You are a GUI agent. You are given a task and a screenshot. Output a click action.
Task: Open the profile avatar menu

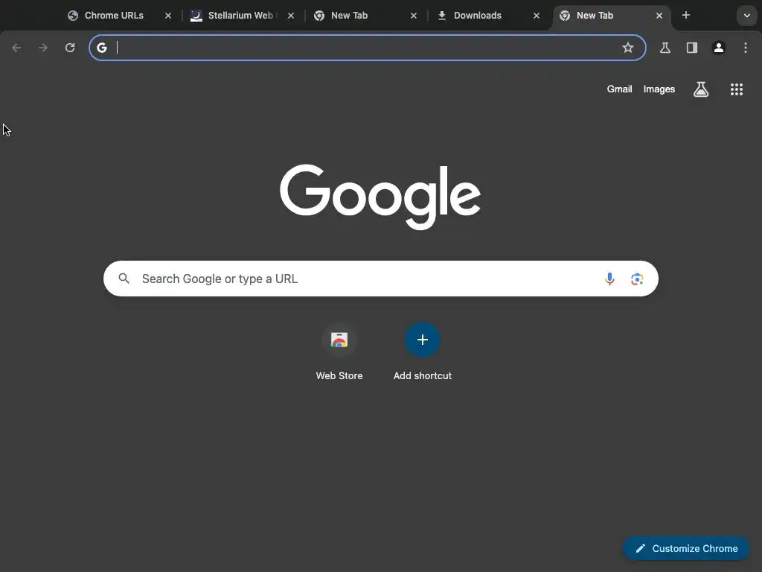pos(719,48)
